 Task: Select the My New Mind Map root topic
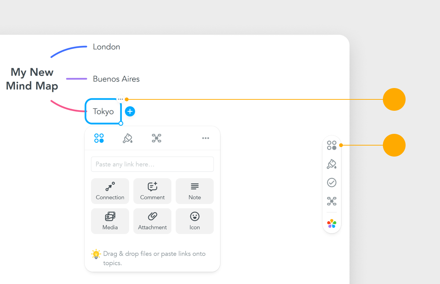coord(32,79)
